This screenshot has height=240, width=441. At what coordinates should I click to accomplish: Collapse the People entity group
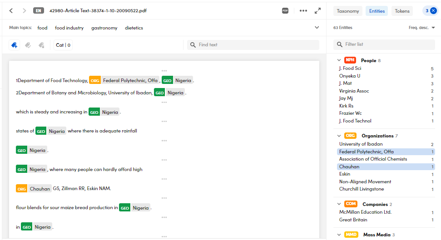pyautogui.click(x=339, y=60)
